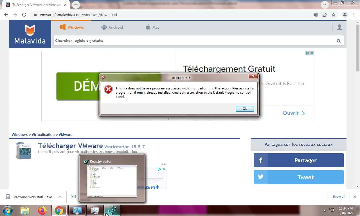
Task: Show all downloads
Action: click(x=339, y=197)
